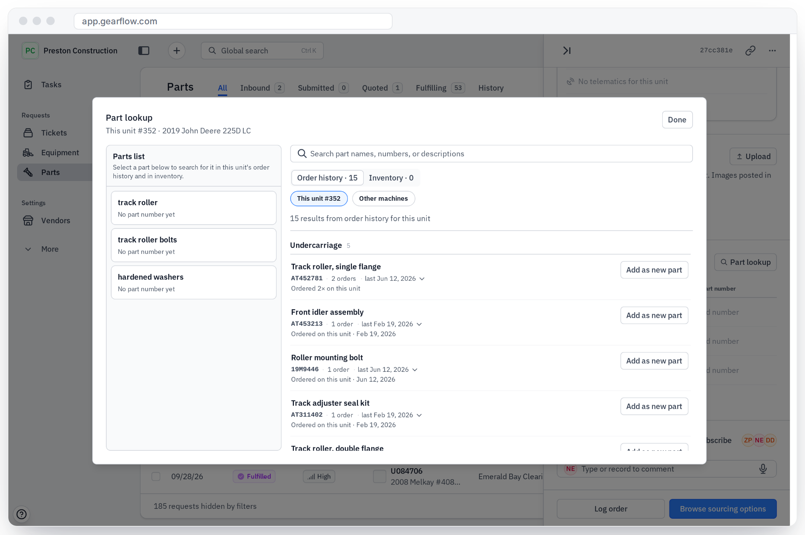Select track roller bolts in Parts list

coord(193,245)
